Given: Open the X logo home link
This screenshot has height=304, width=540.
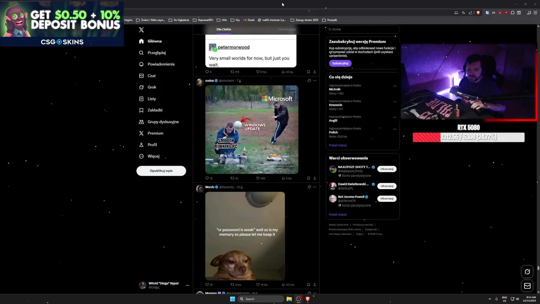Looking at the screenshot, I should click(141, 30).
